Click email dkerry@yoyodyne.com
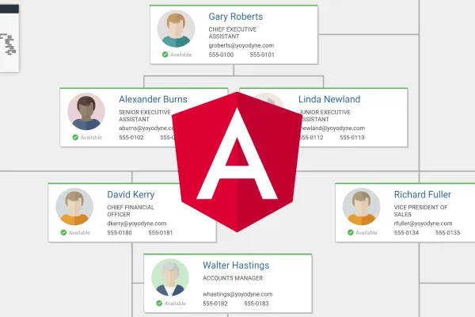The height and width of the screenshot is (317, 475). pos(137,223)
